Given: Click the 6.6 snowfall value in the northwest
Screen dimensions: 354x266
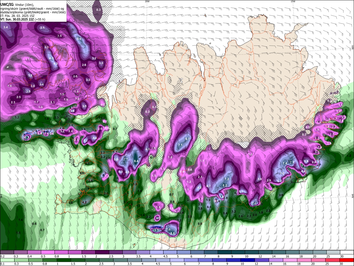Looking at the screenshot, I should pos(79,39).
